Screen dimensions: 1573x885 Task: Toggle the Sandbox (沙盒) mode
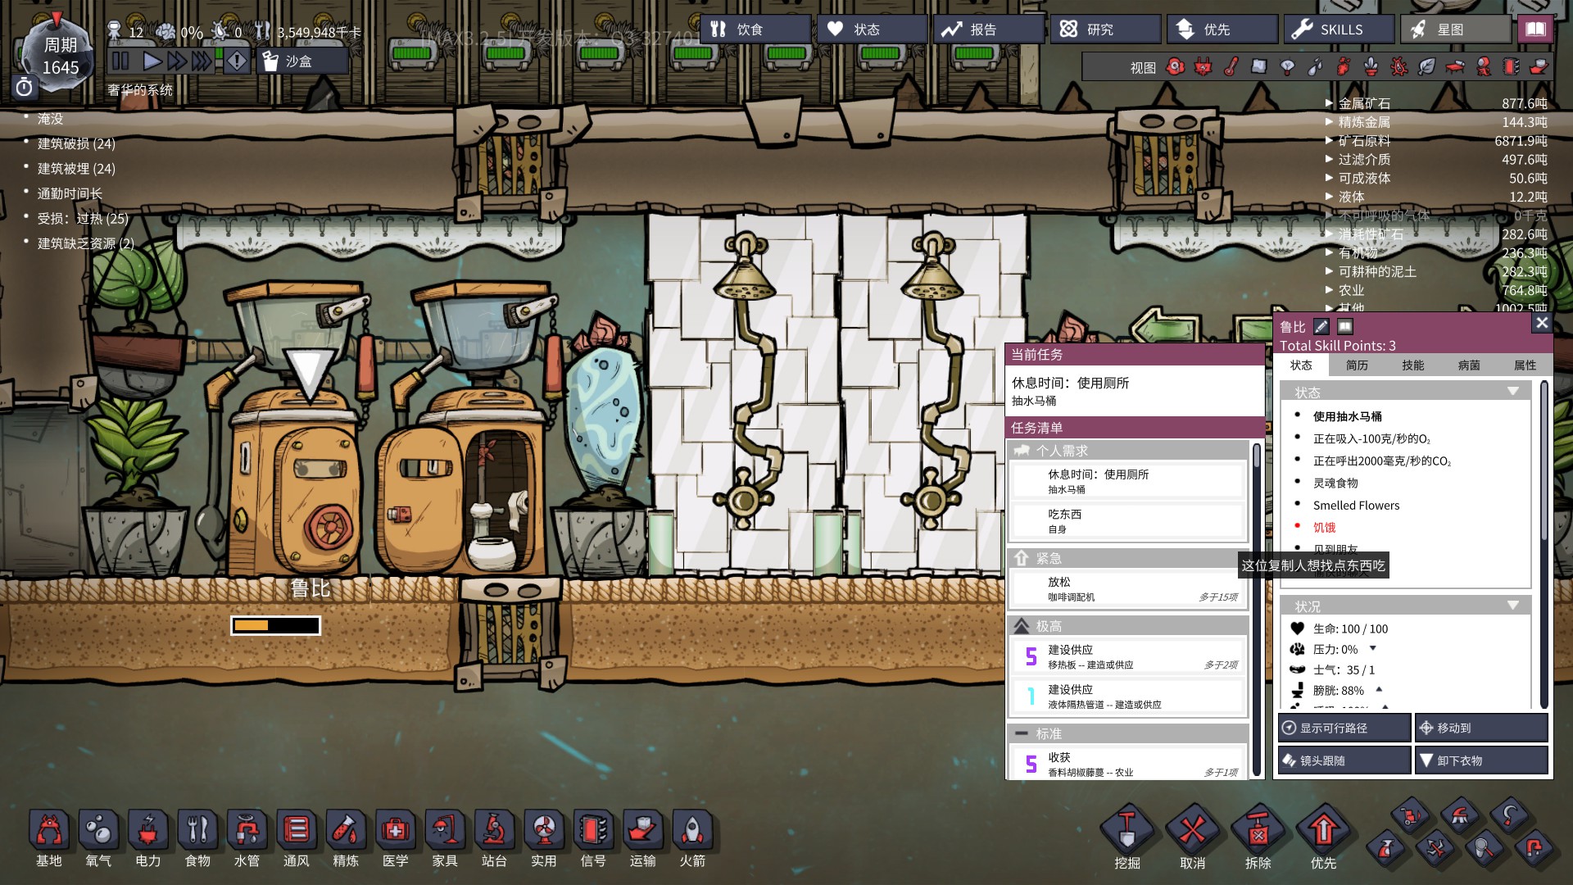301,61
